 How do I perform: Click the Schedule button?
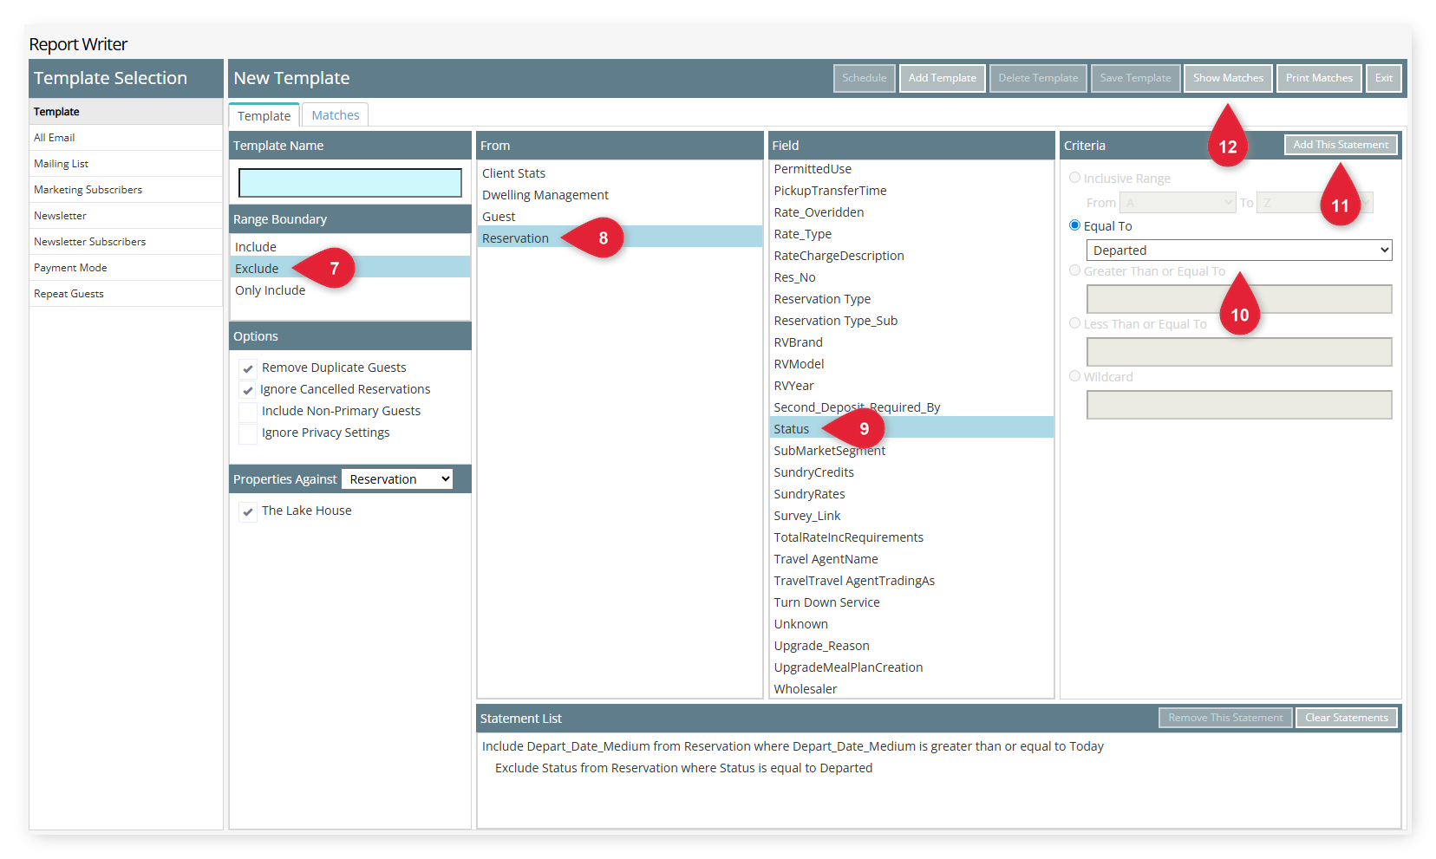(x=865, y=78)
